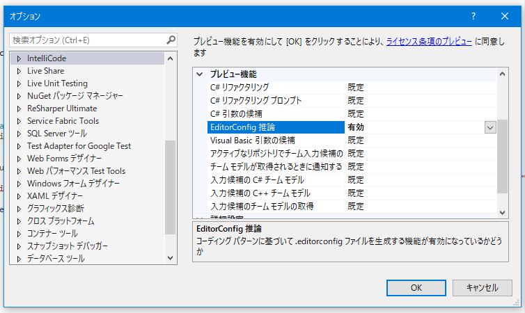525x313 pixels.
Task: Select the EditorConfig 推論 property row
Action: click(x=352, y=127)
